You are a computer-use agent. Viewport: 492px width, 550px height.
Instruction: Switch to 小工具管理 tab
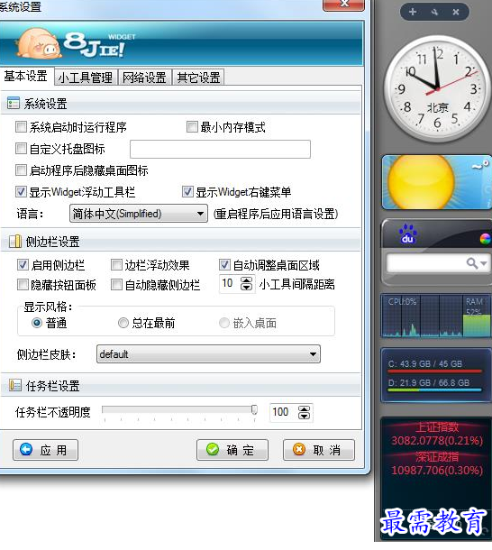tap(86, 78)
